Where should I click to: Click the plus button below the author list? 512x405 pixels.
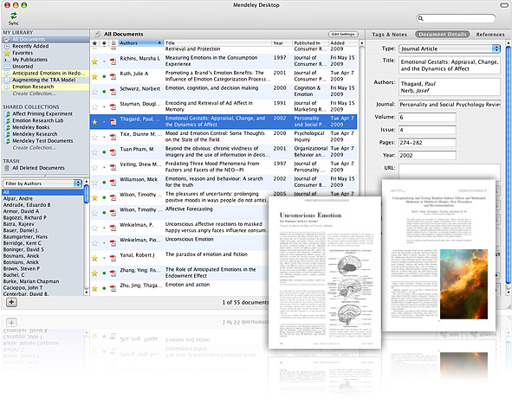click(x=11, y=302)
